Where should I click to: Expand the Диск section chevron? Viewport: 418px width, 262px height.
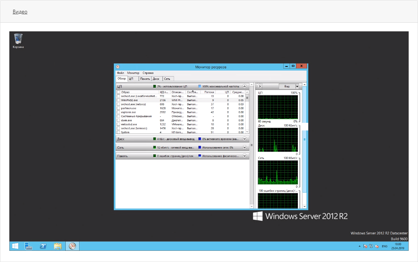(244, 139)
